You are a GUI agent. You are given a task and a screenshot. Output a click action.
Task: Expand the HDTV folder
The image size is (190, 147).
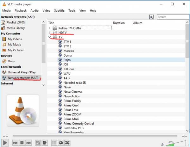pos(50,33)
